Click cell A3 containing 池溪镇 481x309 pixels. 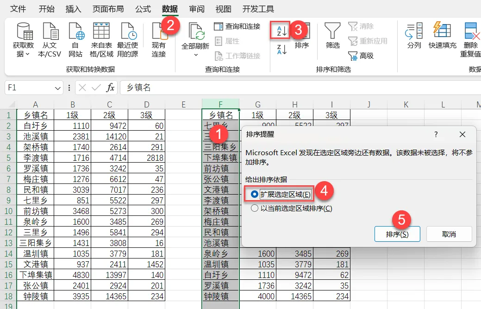[x=36, y=136]
